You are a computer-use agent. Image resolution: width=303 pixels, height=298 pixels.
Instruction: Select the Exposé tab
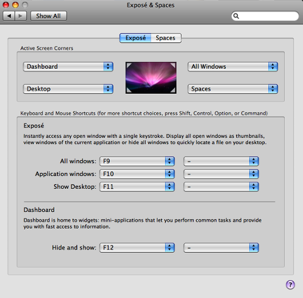coord(135,38)
